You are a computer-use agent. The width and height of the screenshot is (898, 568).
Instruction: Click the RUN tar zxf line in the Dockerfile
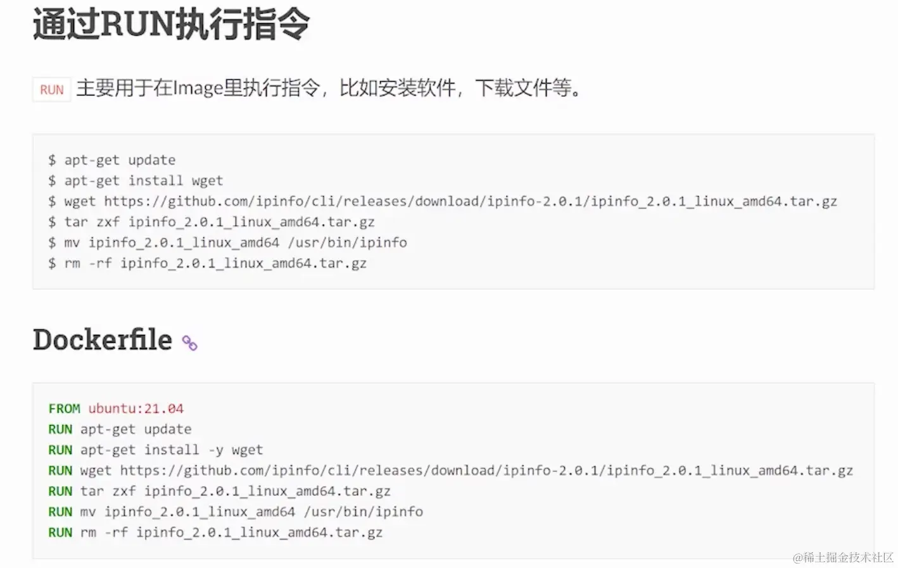219,491
